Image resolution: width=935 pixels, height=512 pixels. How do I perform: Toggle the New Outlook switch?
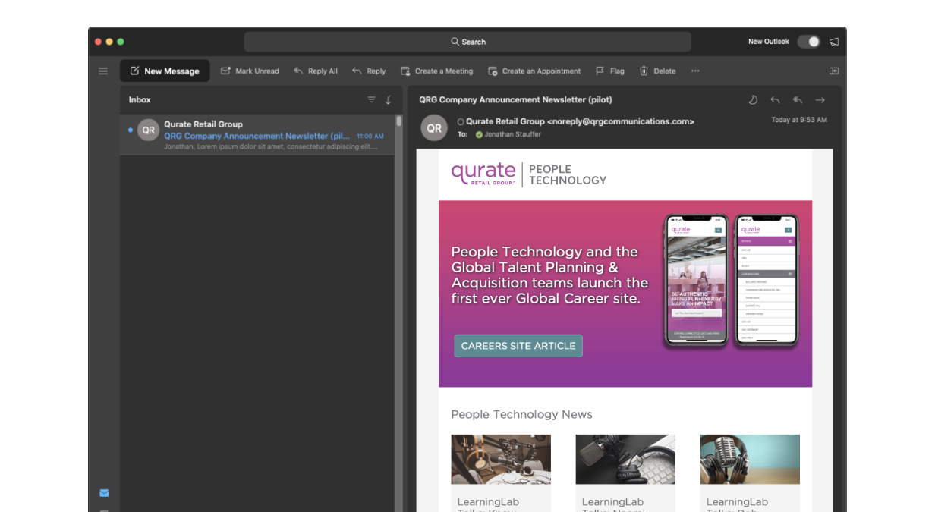click(x=808, y=42)
